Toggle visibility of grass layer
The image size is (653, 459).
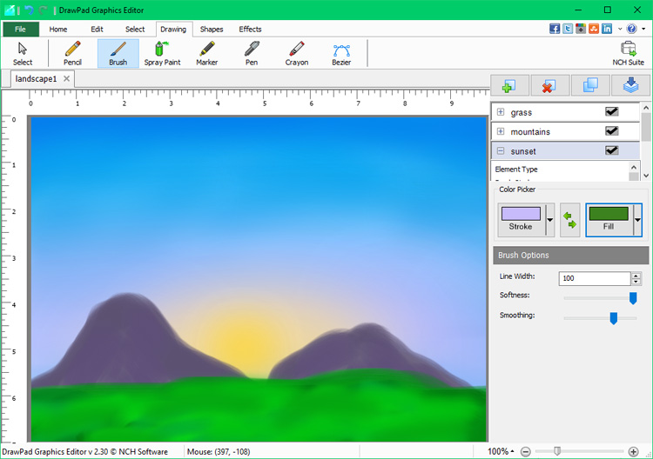[612, 112]
